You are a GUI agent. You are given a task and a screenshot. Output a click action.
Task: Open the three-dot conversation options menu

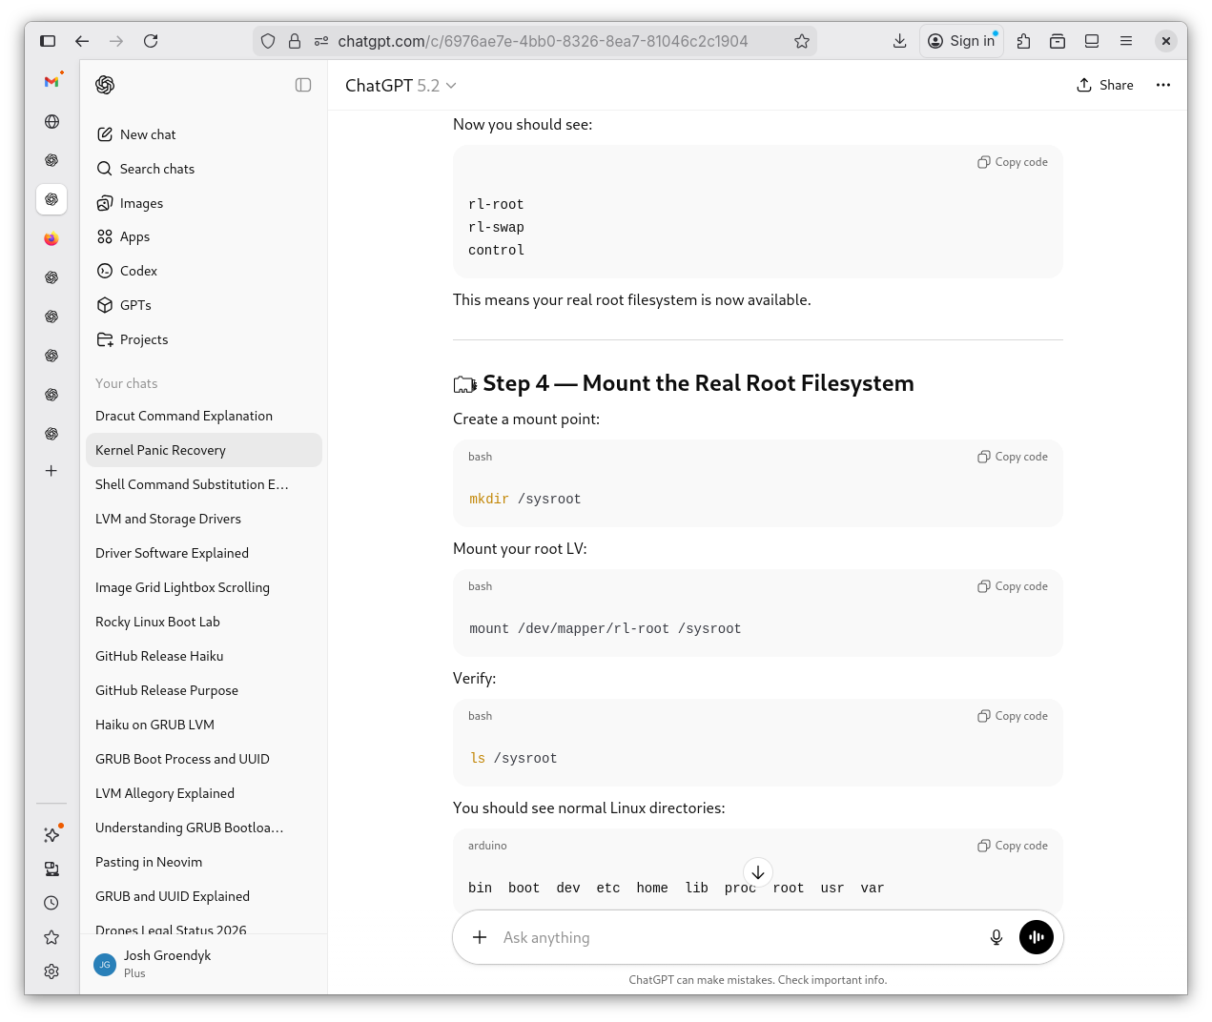(1162, 85)
